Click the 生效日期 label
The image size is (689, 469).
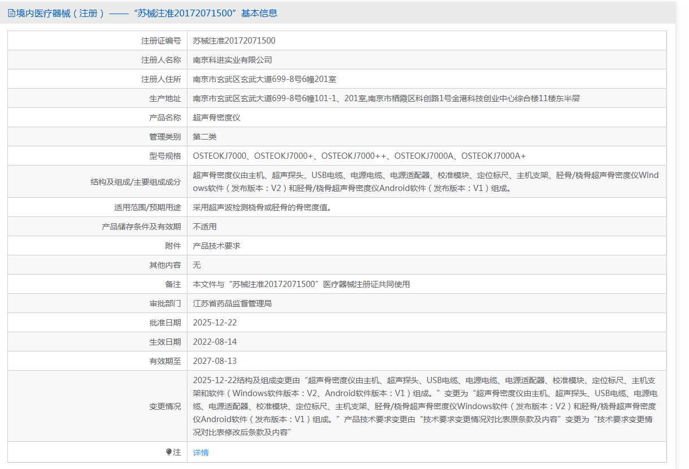click(x=165, y=342)
